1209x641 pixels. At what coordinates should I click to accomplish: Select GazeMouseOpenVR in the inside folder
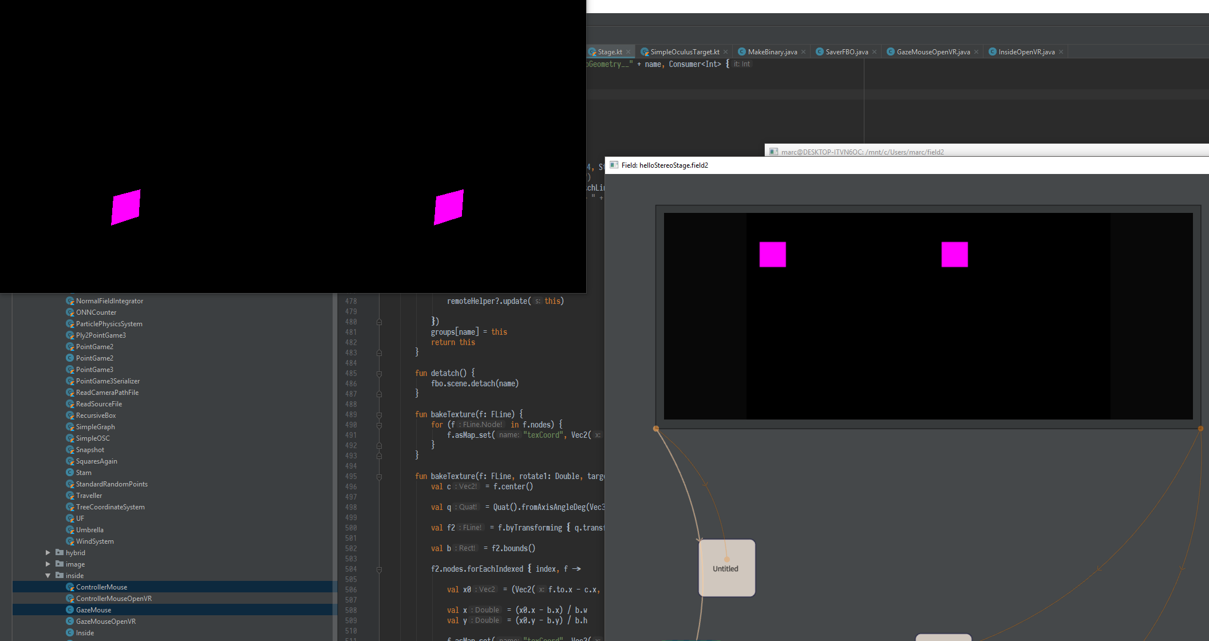click(x=105, y=622)
